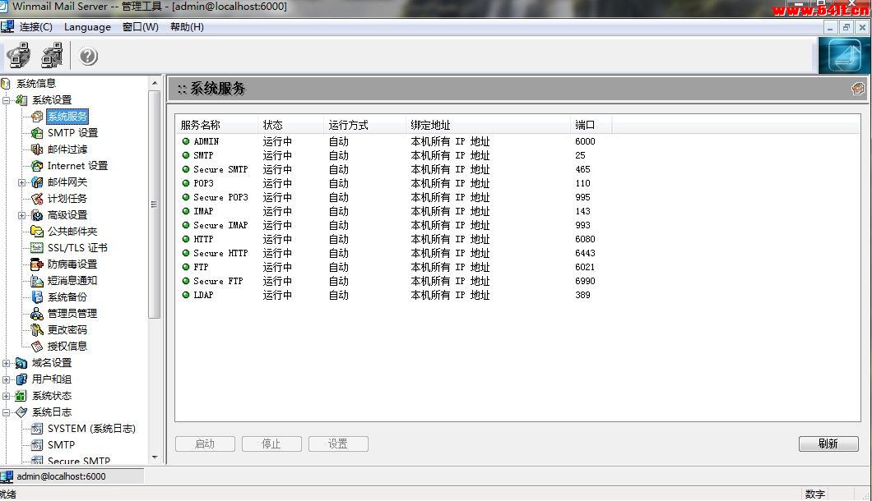The height and width of the screenshot is (501, 872).
Task: Click the 系统备份 tree icon
Action: click(37, 297)
